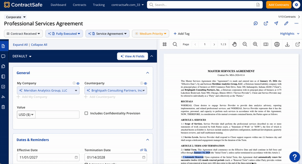This screenshot has height=164, width=302.
Task: Open the My Company Meridian Analytics dropdown
Action: click(48, 90)
